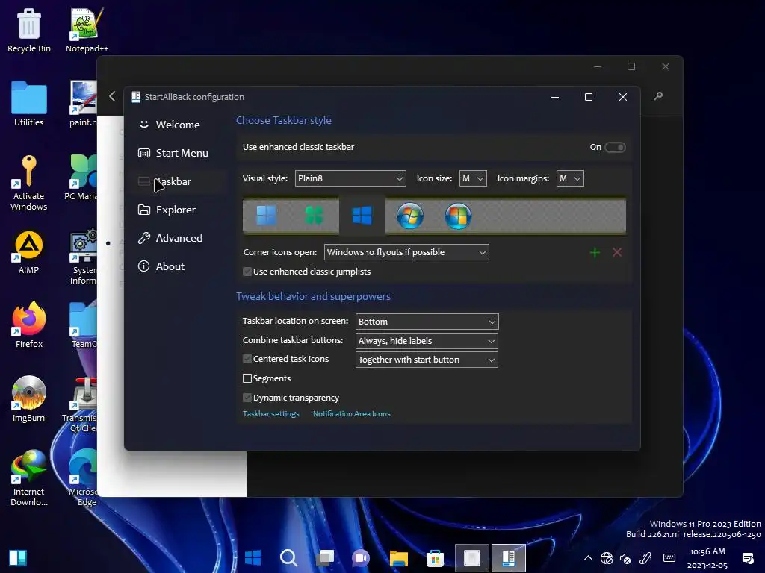Click the network globe tray icon
This screenshot has height=573, width=765.
(607, 558)
